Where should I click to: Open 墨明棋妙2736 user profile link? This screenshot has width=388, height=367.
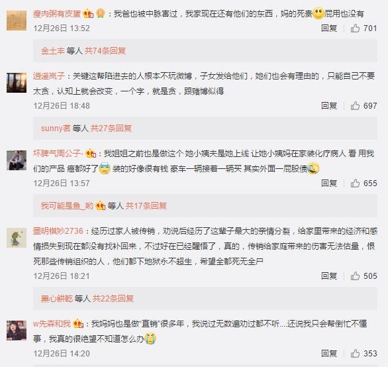(58, 231)
